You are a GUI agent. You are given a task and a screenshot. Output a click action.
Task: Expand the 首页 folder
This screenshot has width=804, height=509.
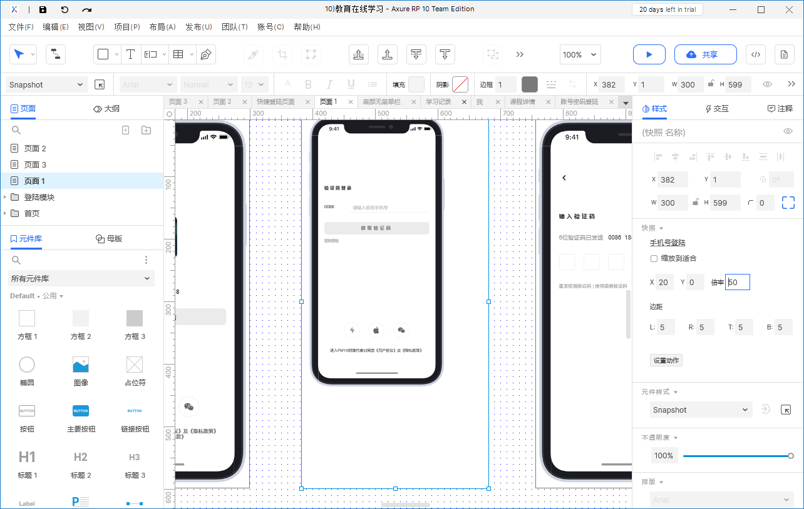click(x=6, y=213)
